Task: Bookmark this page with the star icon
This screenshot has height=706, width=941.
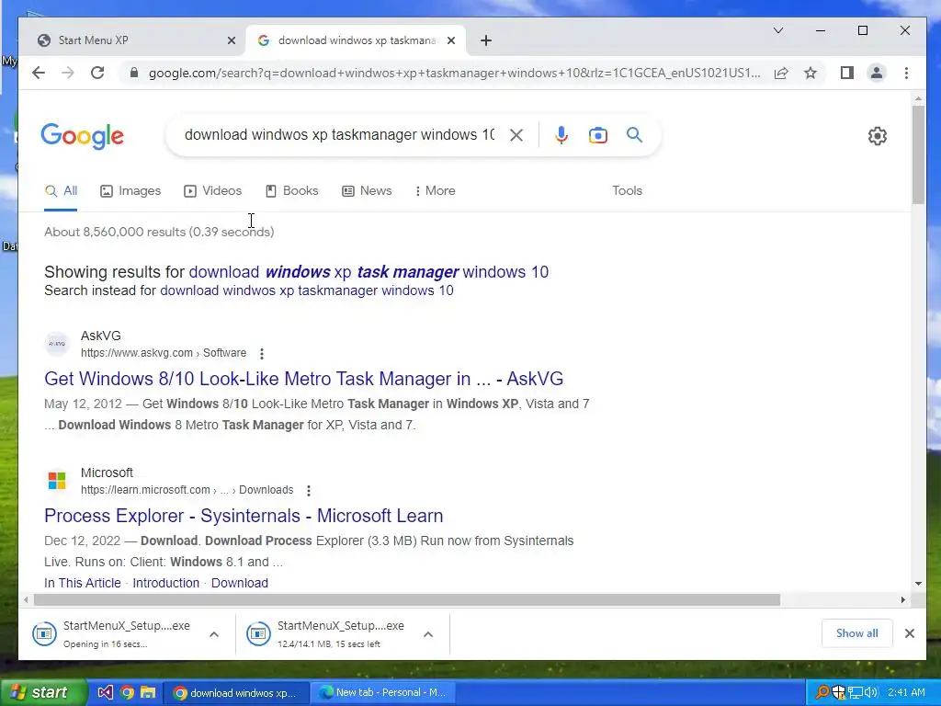Action: (811, 74)
